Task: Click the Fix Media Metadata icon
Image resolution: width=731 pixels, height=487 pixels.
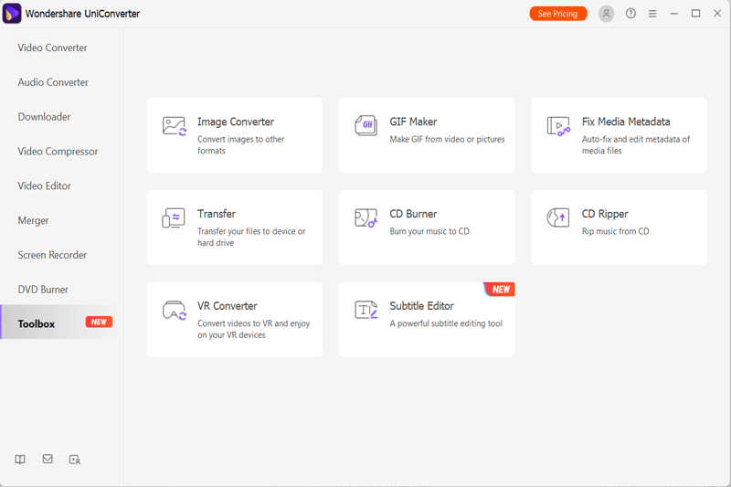Action: [558, 126]
